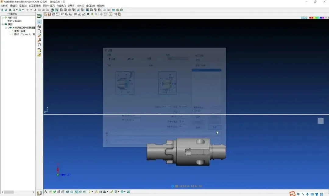This screenshot has height=196, width=329.
Task: Click the horizontal scrollbar in the tree panel
Action: pos(18,192)
